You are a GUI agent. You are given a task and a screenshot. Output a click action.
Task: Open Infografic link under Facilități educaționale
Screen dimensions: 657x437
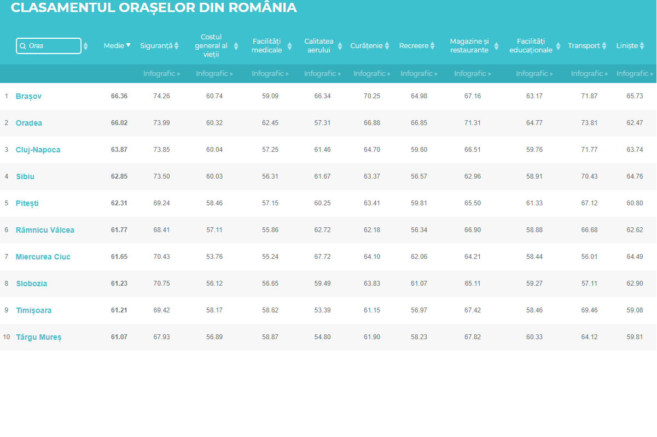tap(534, 74)
